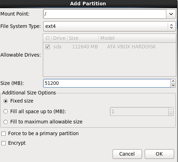Image resolution: width=178 pixels, height=162 pixels.
Task: Click the Size (MB) input field
Action: [107, 83]
